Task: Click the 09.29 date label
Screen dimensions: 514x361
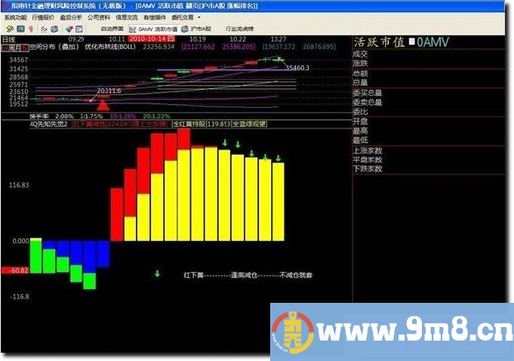Action: click(76, 39)
